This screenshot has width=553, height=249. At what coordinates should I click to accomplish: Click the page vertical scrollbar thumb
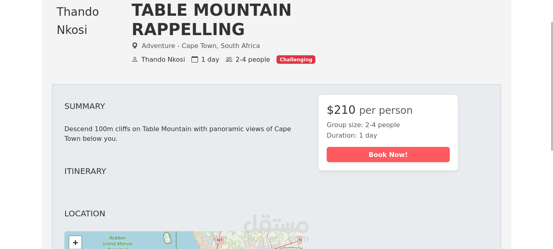(551, 86)
